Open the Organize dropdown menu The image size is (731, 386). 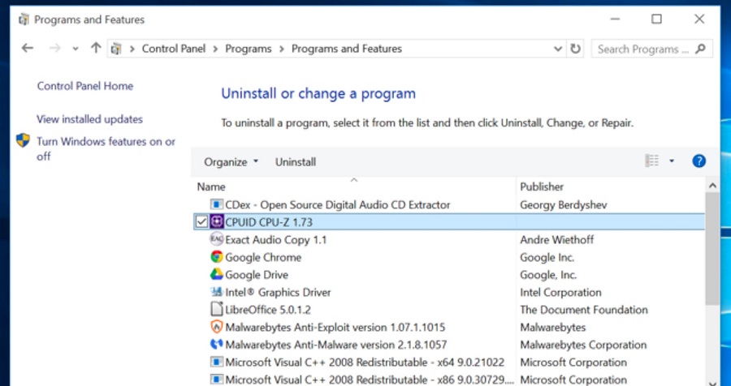[x=231, y=162]
